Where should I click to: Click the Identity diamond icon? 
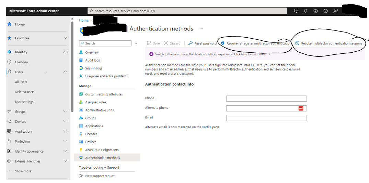(9, 52)
